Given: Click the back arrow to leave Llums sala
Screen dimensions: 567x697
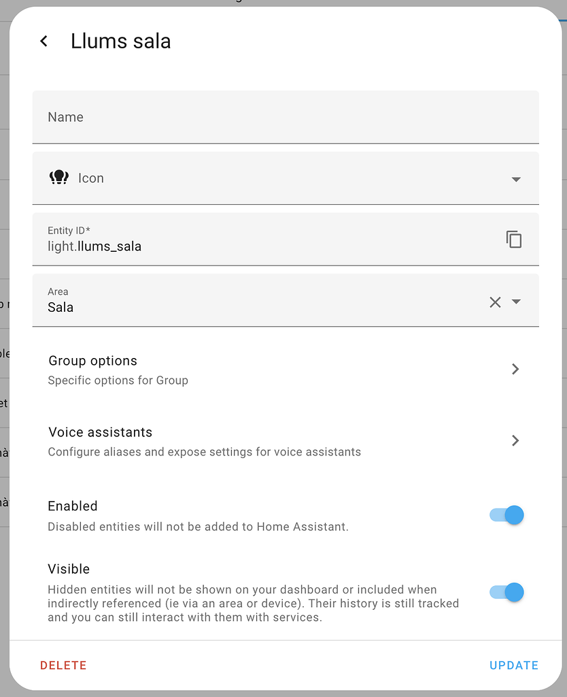Looking at the screenshot, I should tap(44, 41).
